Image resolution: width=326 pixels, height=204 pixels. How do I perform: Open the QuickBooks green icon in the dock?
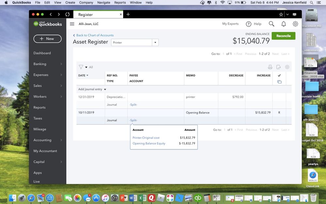[198, 198]
